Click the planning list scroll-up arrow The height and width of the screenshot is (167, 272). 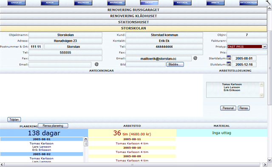pos(86,139)
